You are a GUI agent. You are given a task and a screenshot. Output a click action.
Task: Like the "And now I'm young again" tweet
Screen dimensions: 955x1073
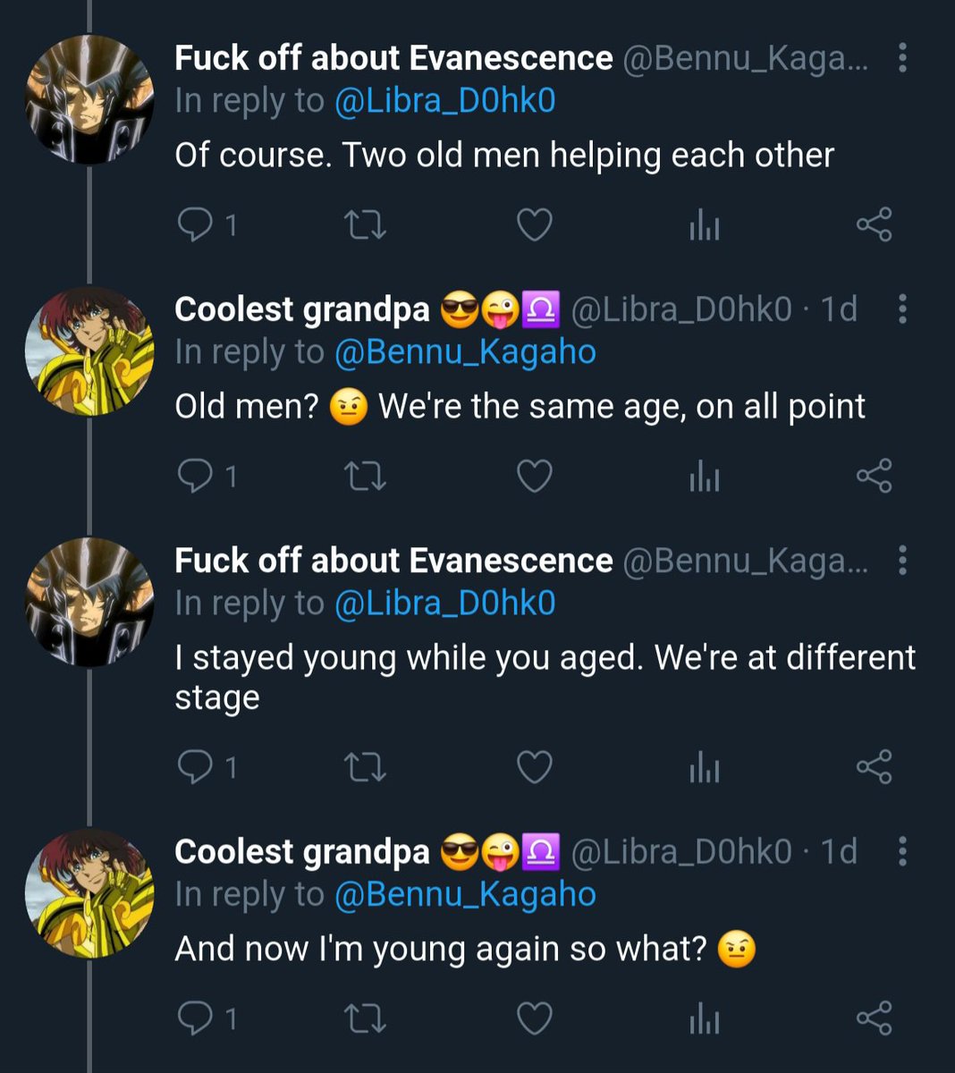pyautogui.click(x=535, y=1018)
